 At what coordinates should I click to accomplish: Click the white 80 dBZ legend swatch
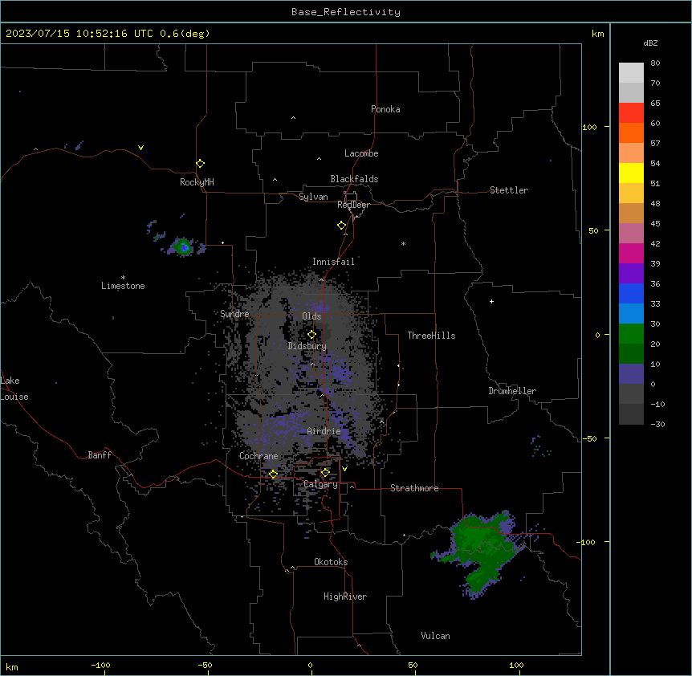tap(631, 73)
